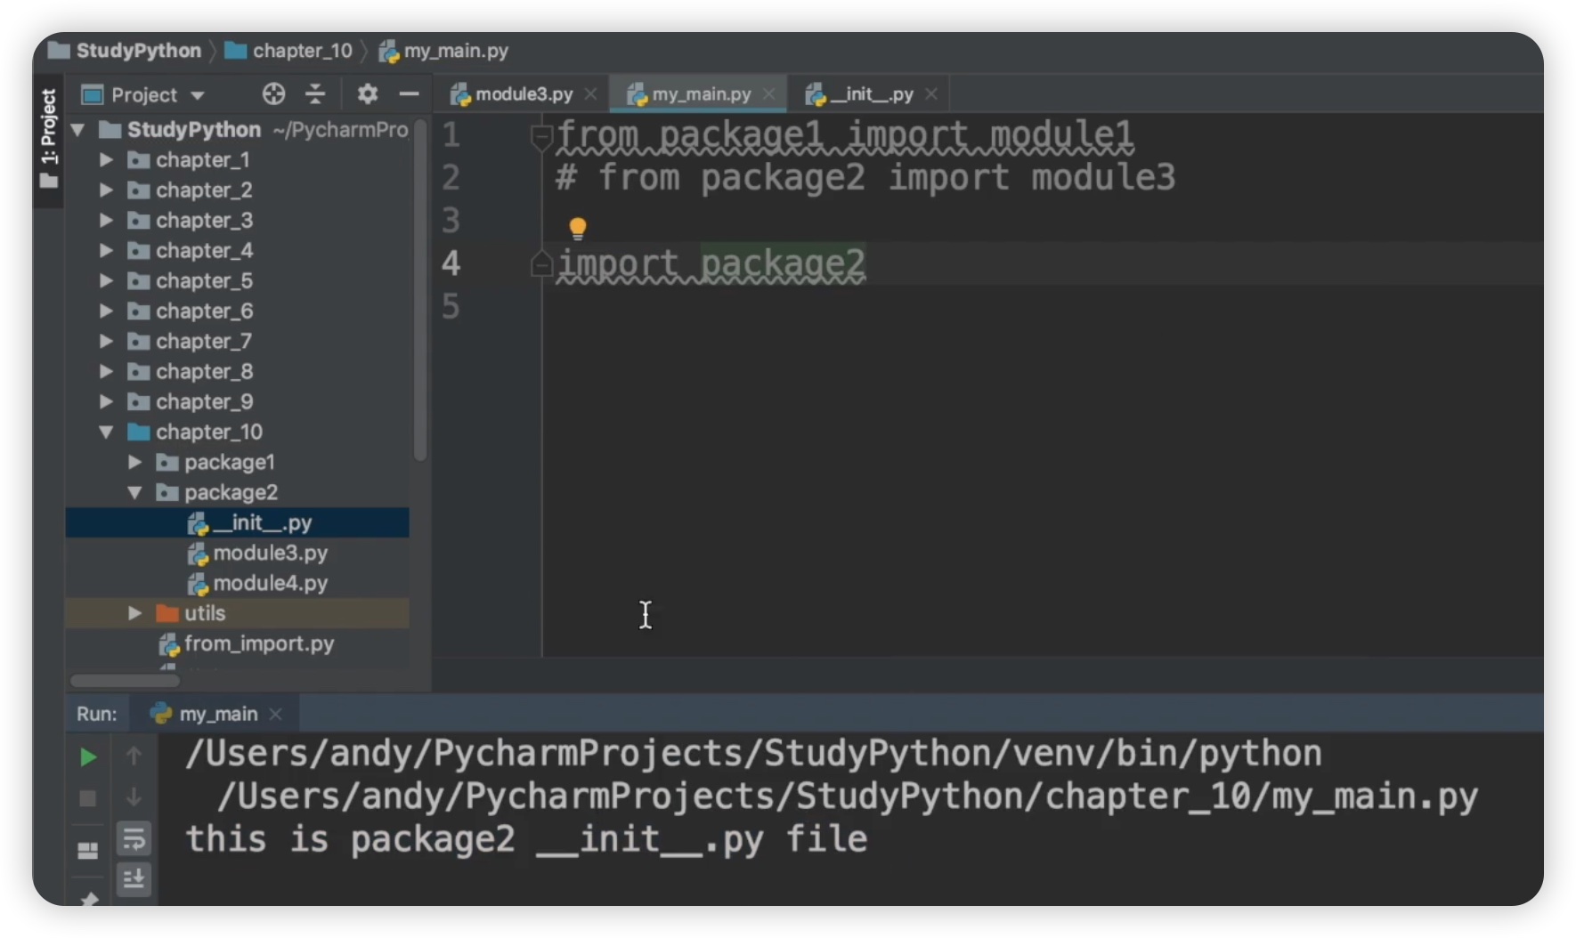This screenshot has height=938, width=1576.
Task: Select the chapter_10 folder label
Action: [209, 433]
